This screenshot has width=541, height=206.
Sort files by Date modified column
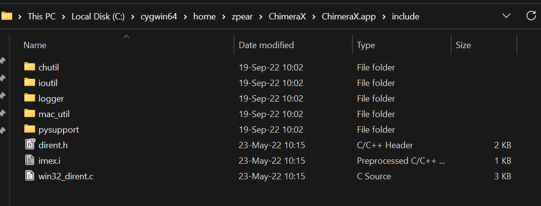tap(266, 45)
